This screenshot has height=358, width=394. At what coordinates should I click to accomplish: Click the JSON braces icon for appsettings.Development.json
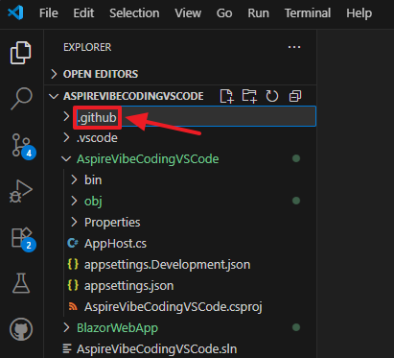[73, 264]
